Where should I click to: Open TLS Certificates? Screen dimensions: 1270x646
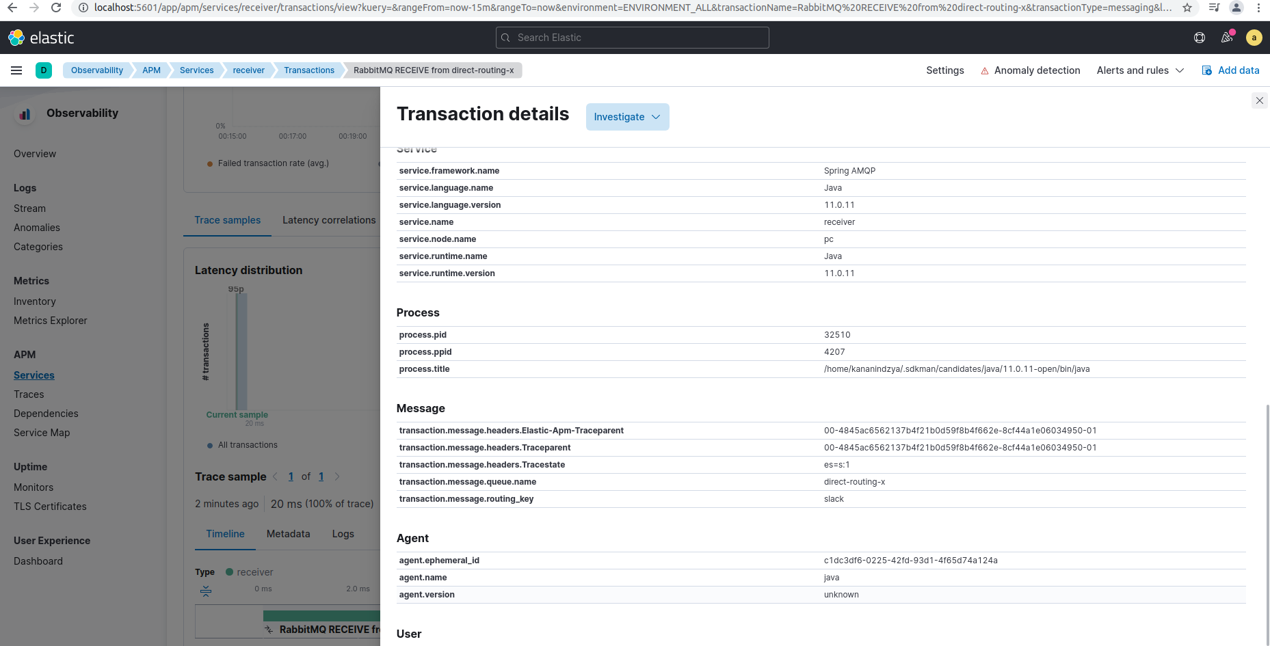(50, 507)
